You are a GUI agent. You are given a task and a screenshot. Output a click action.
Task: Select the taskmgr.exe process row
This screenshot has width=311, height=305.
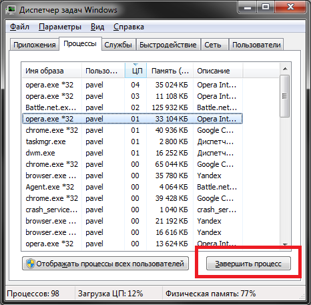[x=132, y=141]
